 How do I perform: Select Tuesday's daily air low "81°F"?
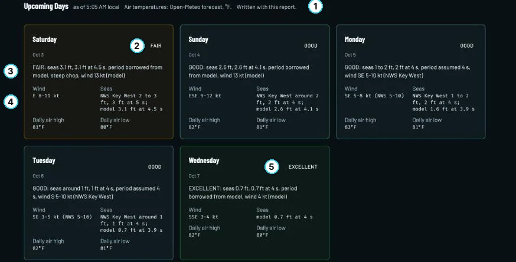[106, 248]
